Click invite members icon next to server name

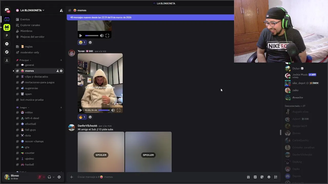pos(61,10)
